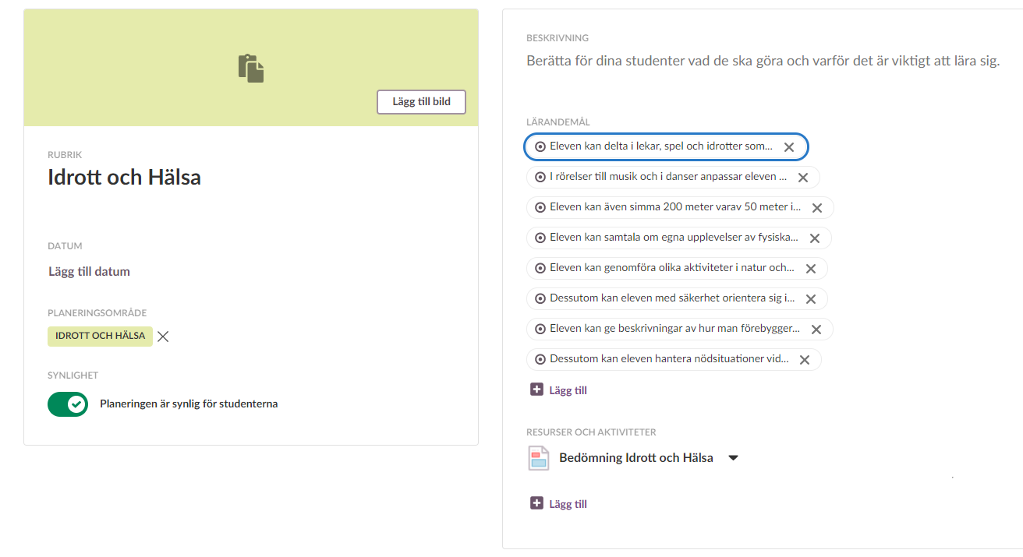Remove the 'Eleven kan genomföra olika aktiviteter' goal
This screenshot has height=557, width=1023.
point(810,269)
